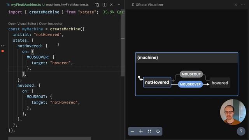Click the MOUSEOUT event label in visualizer
Viewport: 249px width, 140px height.
tap(191, 74)
